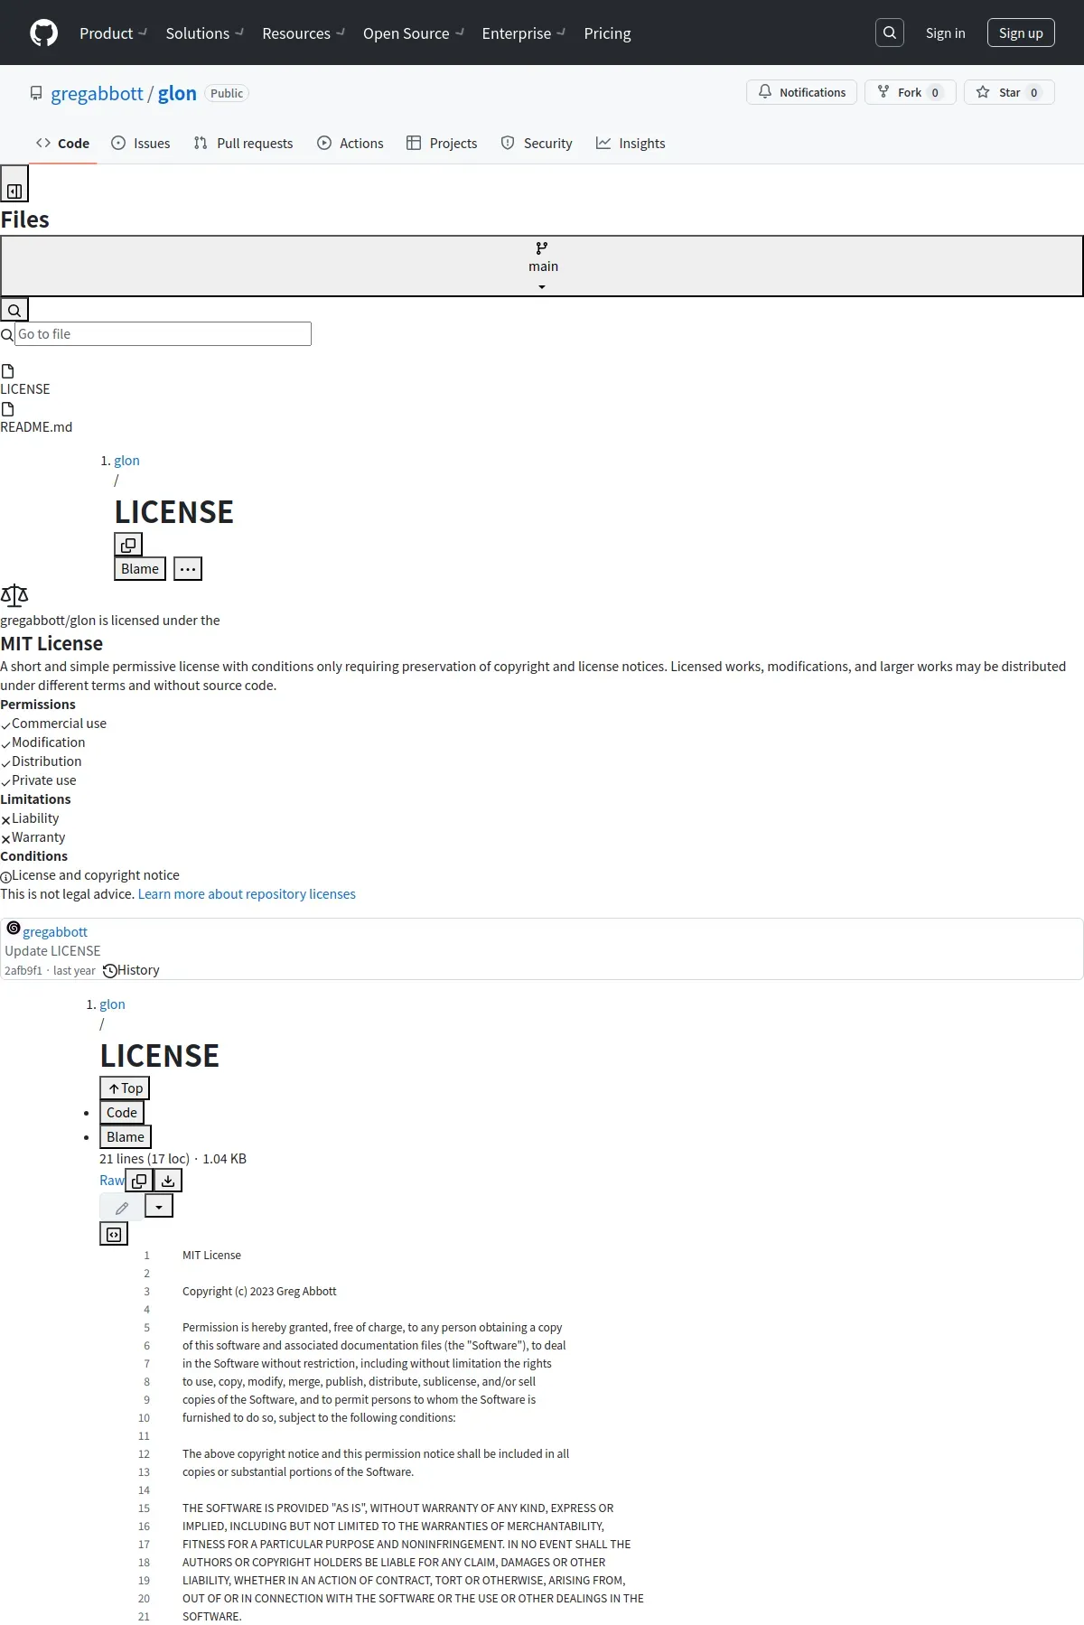Open edit options dropdown arrow beside pencil
This screenshot has width=1084, height=1625.
pyautogui.click(x=159, y=1206)
